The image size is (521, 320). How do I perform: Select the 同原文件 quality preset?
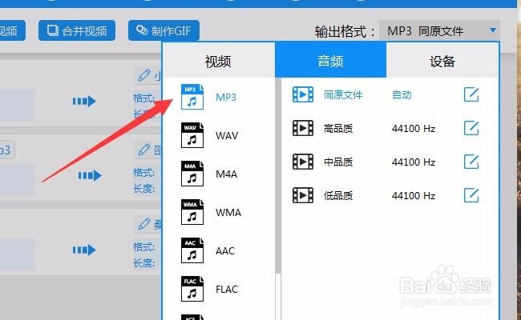pos(343,95)
